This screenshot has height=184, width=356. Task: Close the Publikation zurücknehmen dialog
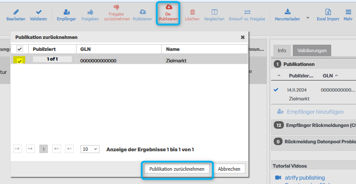[x=243, y=37]
